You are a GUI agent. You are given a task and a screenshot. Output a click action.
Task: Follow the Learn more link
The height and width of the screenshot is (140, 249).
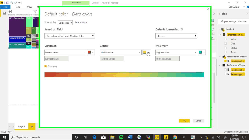[81, 22]
